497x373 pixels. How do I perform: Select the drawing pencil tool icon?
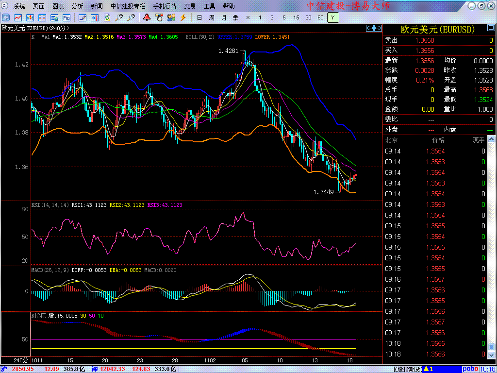point(82,17)
